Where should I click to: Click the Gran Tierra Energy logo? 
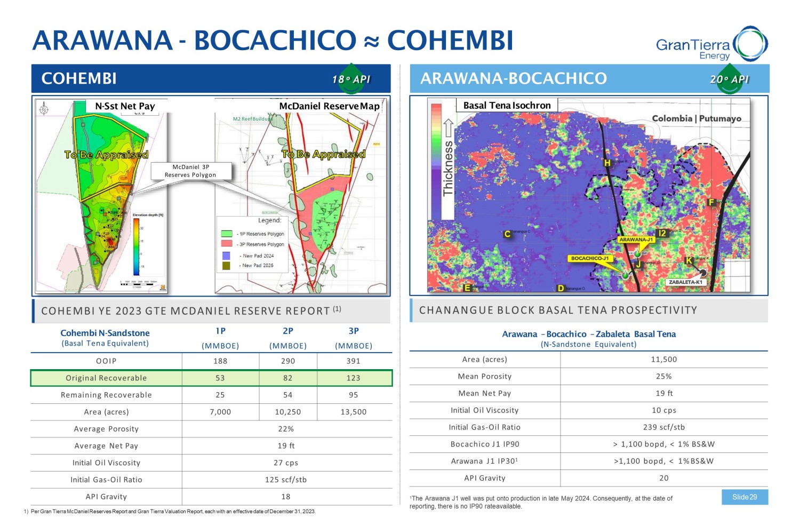coord(712,44)
